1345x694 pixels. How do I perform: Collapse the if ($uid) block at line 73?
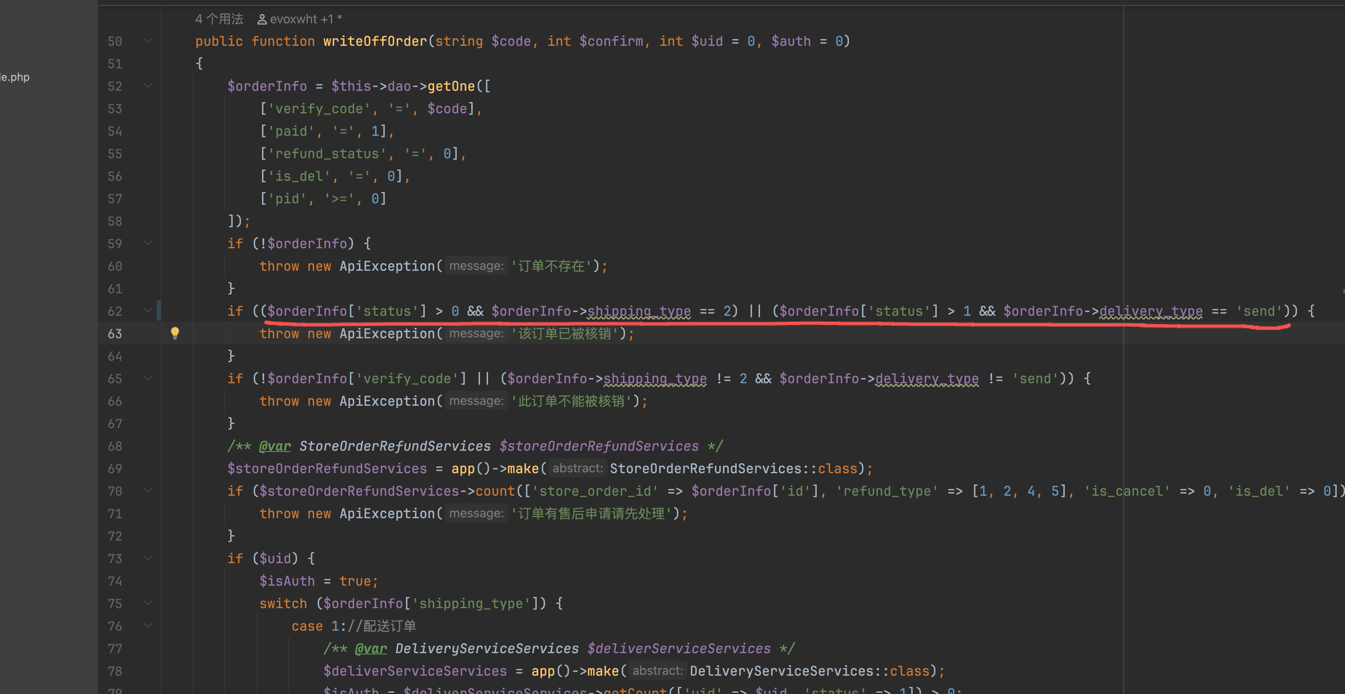tap(148, 558)
